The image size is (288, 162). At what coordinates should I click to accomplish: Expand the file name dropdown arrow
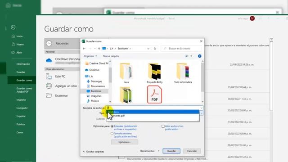pos(202,108)
